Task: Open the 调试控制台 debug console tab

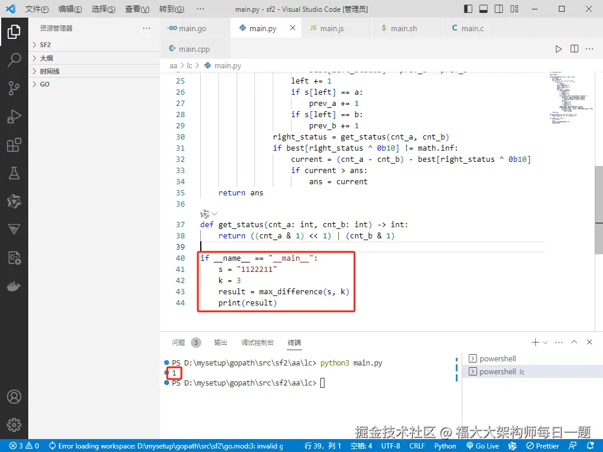Action: coord(257,343)
